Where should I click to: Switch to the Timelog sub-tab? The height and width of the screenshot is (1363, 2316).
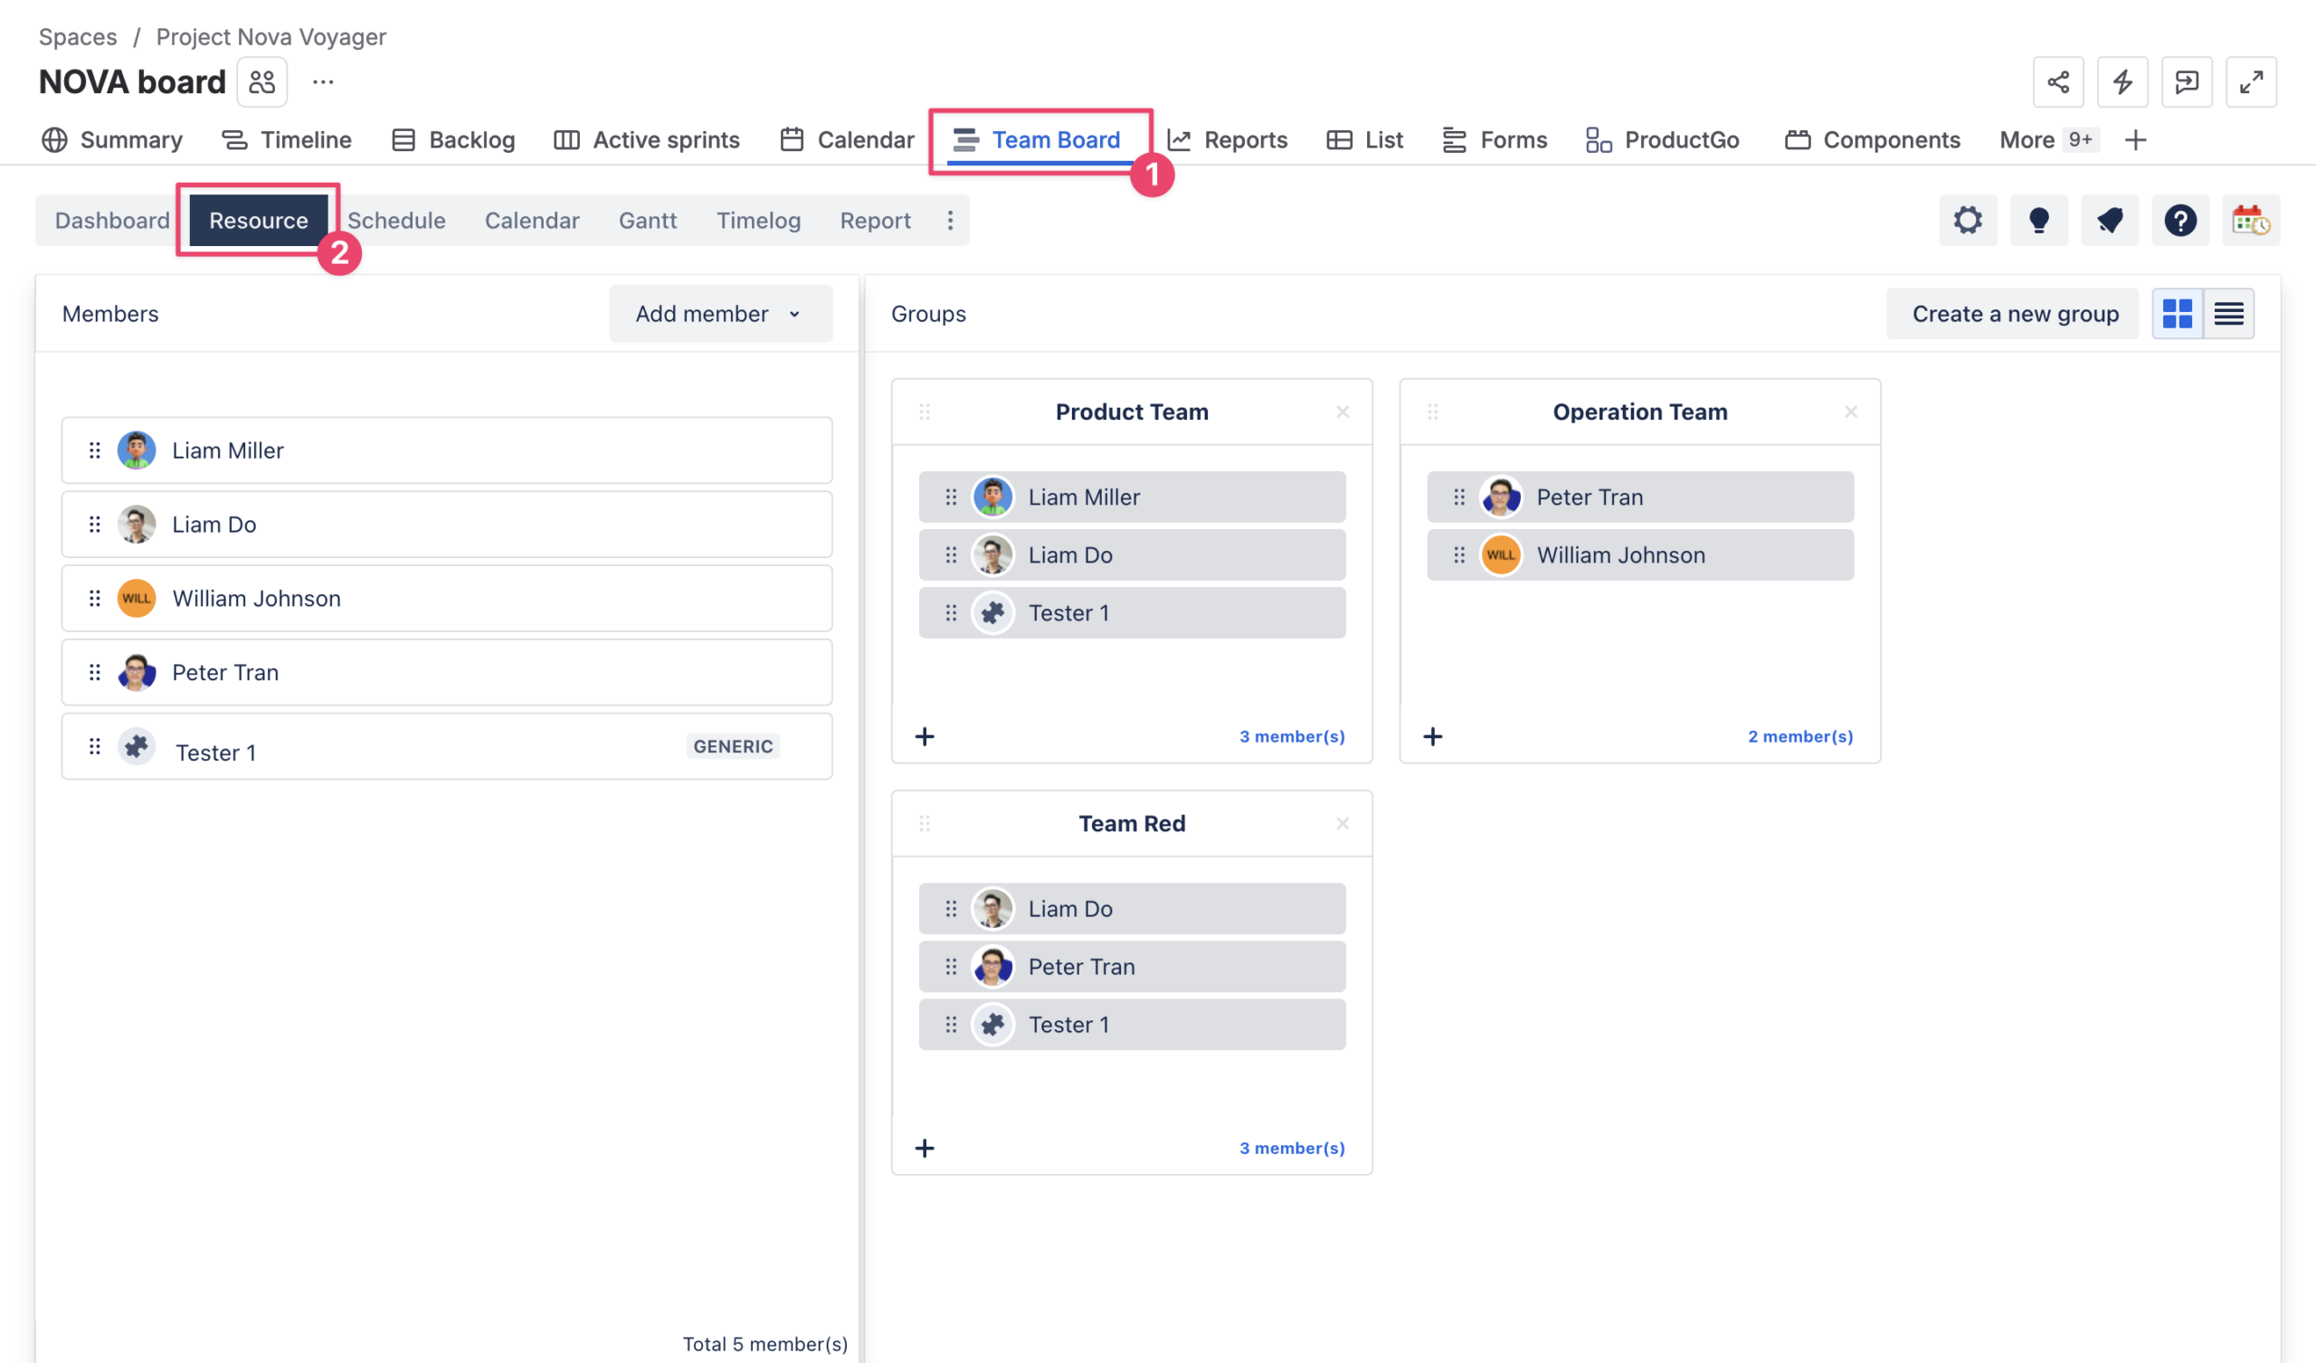point(758,221)
